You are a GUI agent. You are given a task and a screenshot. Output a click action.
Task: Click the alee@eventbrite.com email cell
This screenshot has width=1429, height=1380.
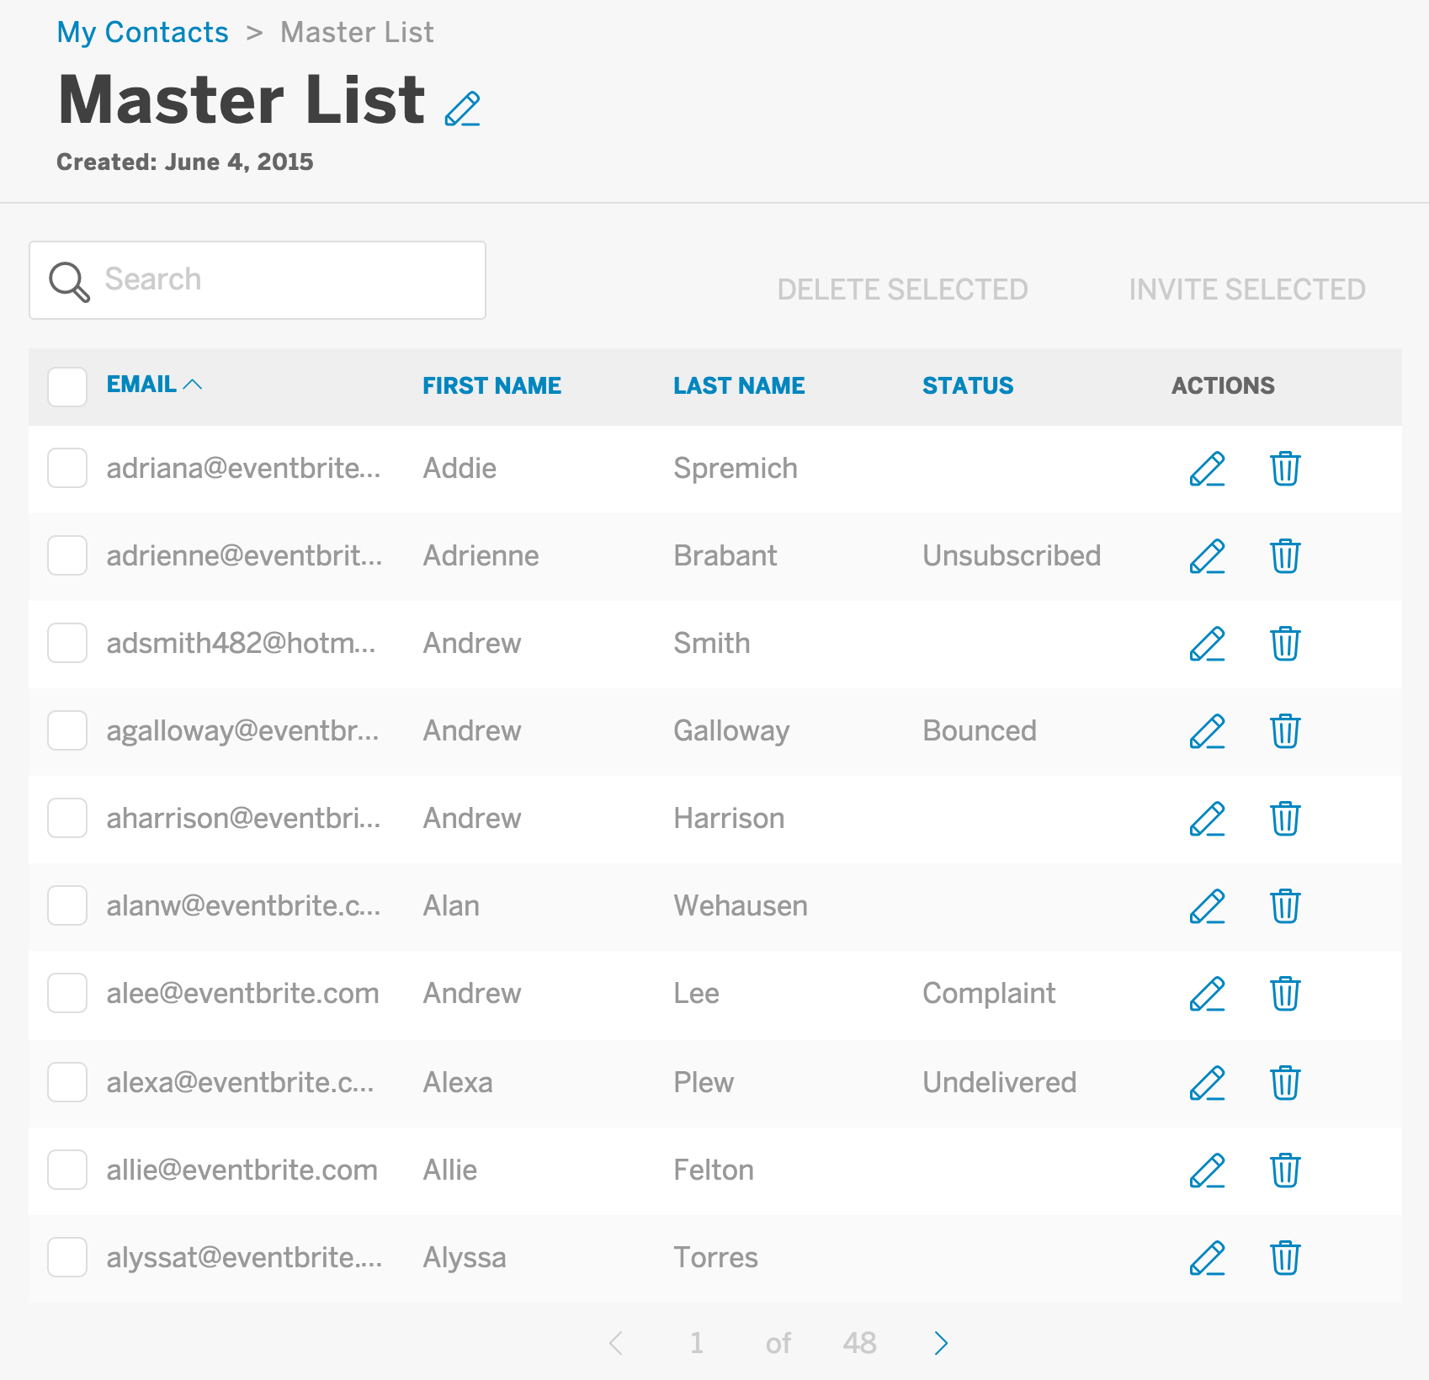(242, 993)
